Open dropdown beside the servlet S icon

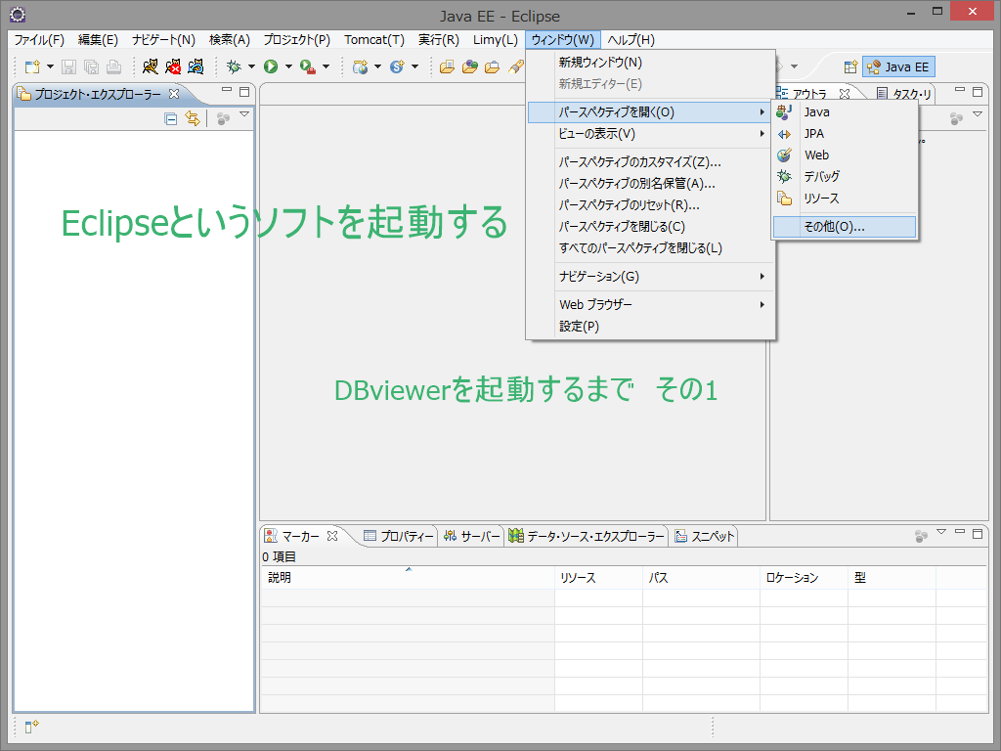tap(414, 66)
